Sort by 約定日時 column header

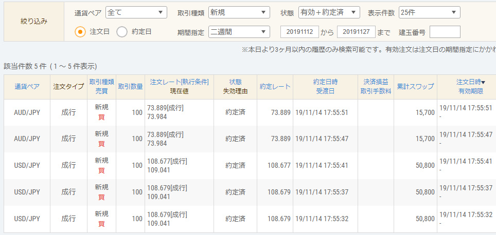[x=325, y=82]
